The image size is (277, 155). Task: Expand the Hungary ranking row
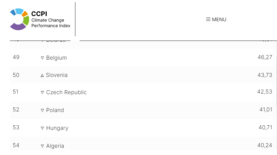point(57,128)
